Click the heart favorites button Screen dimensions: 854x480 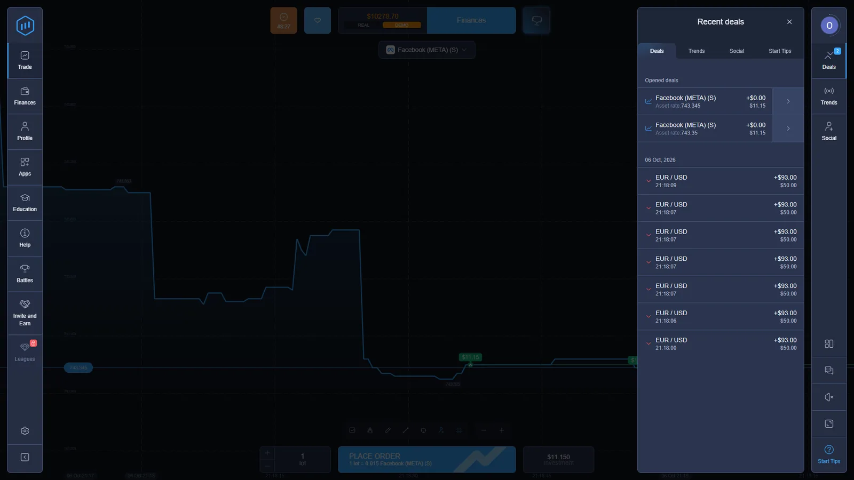[x=318, y=20]
